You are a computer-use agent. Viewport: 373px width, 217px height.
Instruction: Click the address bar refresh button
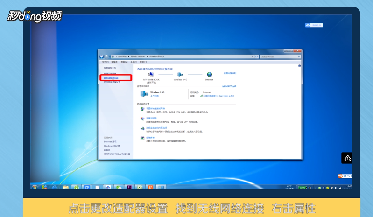pos(256,56)
